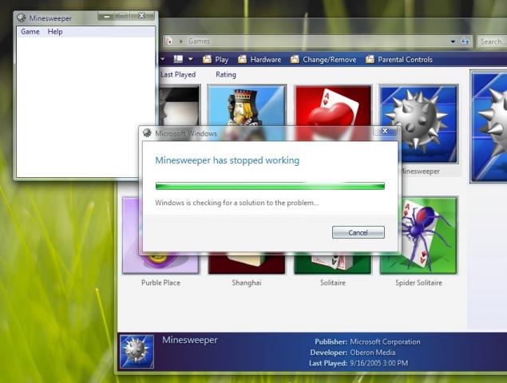Open the address bar history dropdown
This screenshot has width=507, height=383.
pyautogui.click(x=453, y=41)
